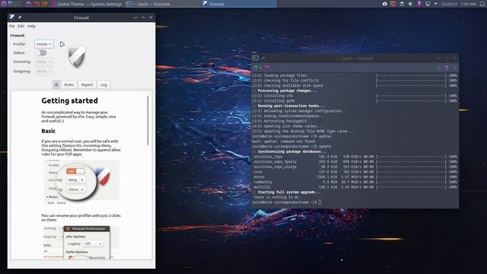Screen dimensions: 487x274
Task: Select the Firewall entry in the task manager
Action: click(238, 4)
